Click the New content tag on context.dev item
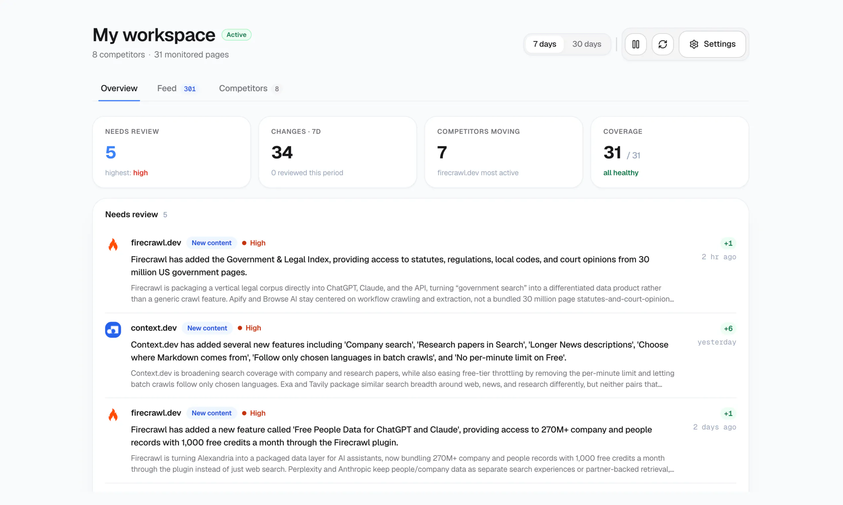Image resolution: width=843 pixels, height=505 pixels. tap(207, 328)
